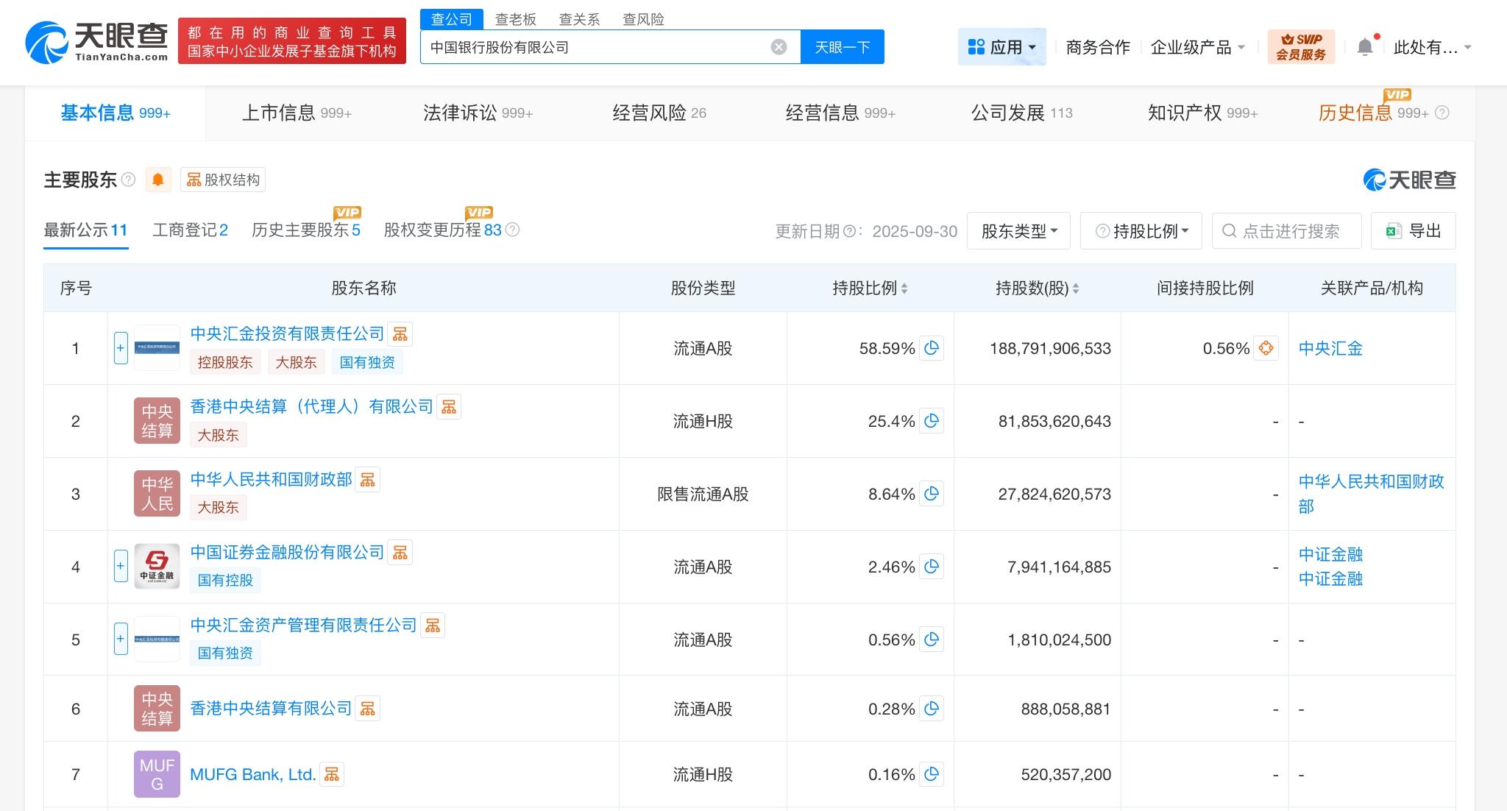Open the 应用 dropdown menu
Screen dimensions: 1507x811
1001,47
